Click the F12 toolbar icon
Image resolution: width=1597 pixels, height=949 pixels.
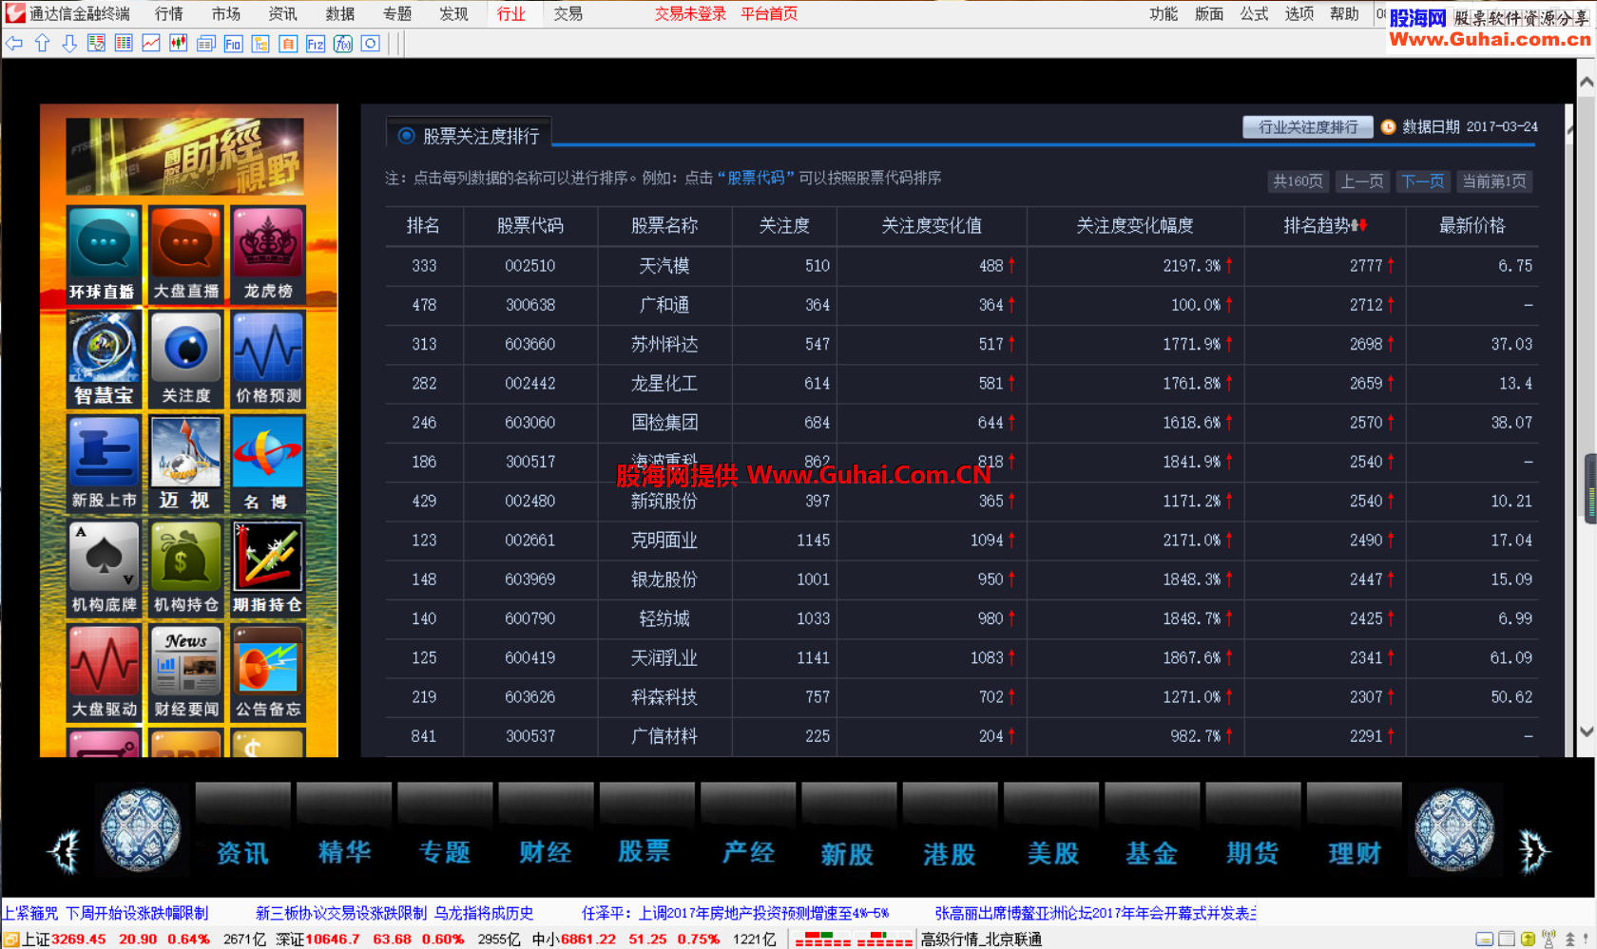(x=316, y=44)
